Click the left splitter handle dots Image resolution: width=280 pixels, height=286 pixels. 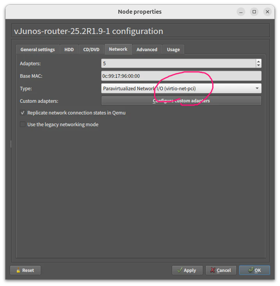(11, 144)
